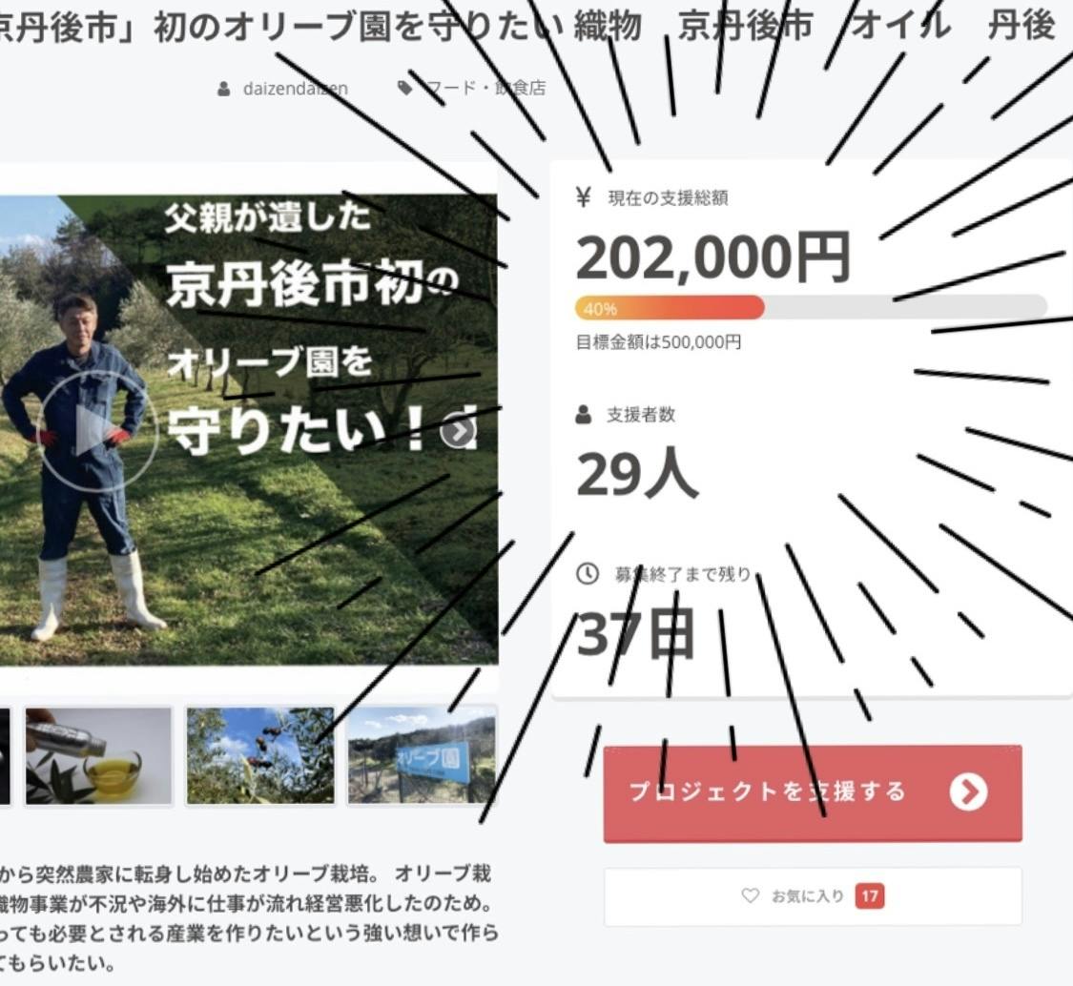The image size is (1073, 986).
Task: Select the olive branch thumbnail
Action: (x=260, y=756)
